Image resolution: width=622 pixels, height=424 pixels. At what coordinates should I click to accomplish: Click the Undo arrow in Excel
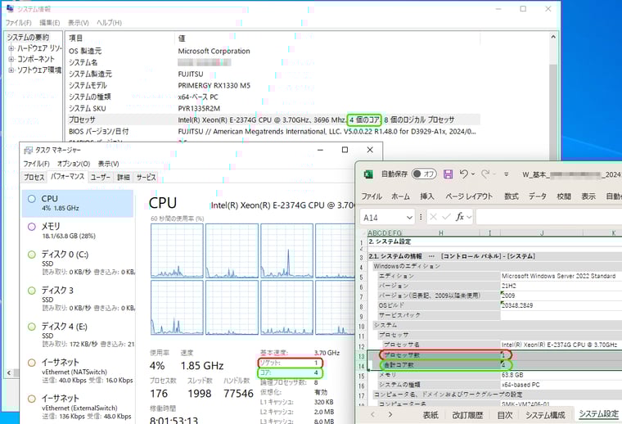[x=464, y=174]
